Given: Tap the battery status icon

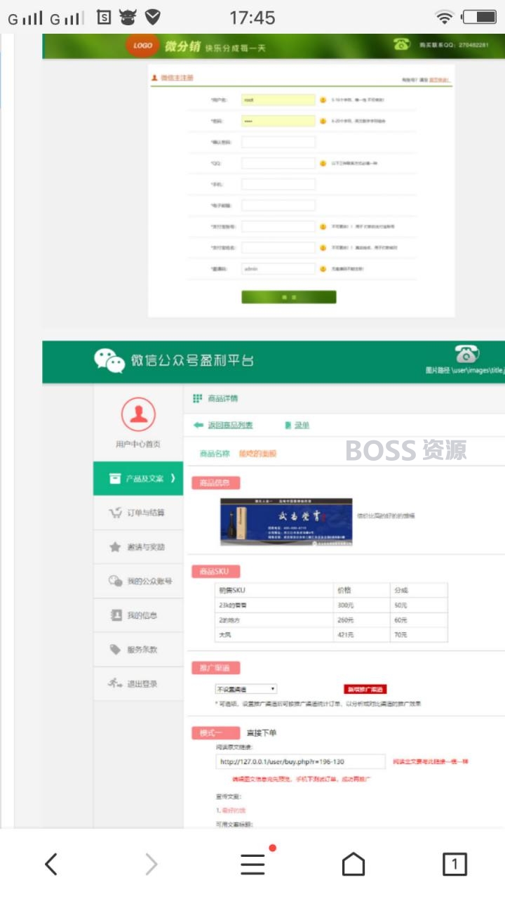Looking at the screenshot, I should 479,17.
